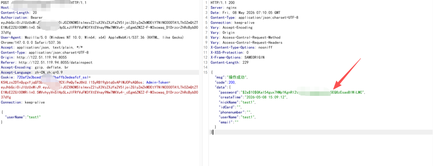Click the Vary: Access-Control-Request-Method header
433x166 pixels.
[245, 37]
